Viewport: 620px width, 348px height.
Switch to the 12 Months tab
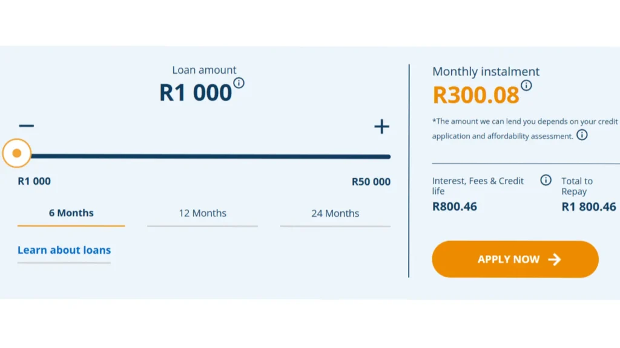(x=203, y=213)
